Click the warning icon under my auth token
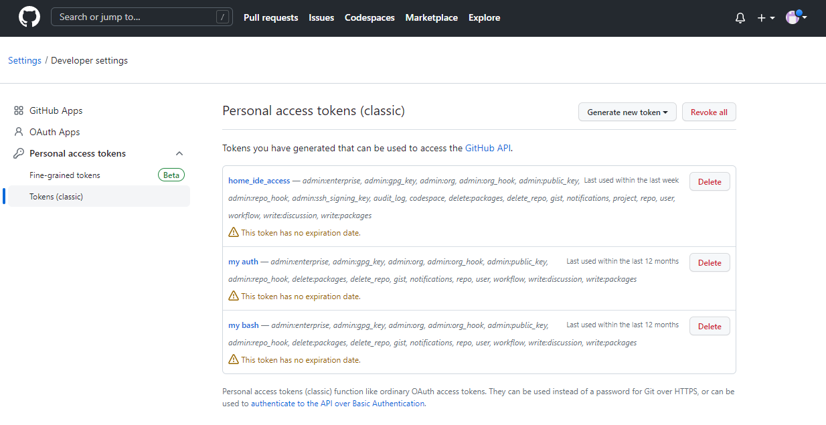This screenshot has width=826, height=425. (x=234, y=296)
